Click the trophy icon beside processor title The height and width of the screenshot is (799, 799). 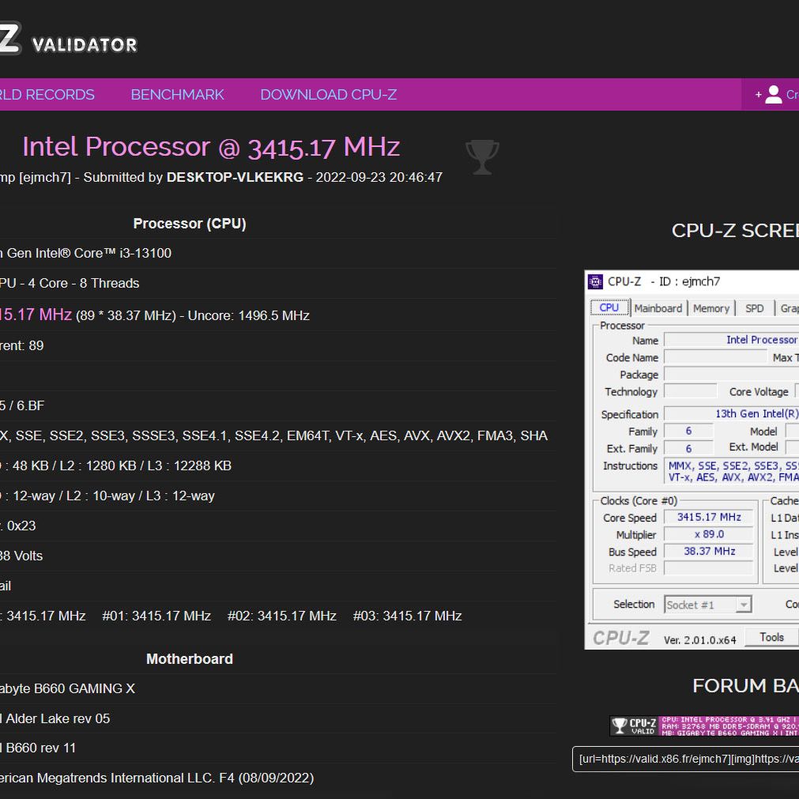click(482, 156)
